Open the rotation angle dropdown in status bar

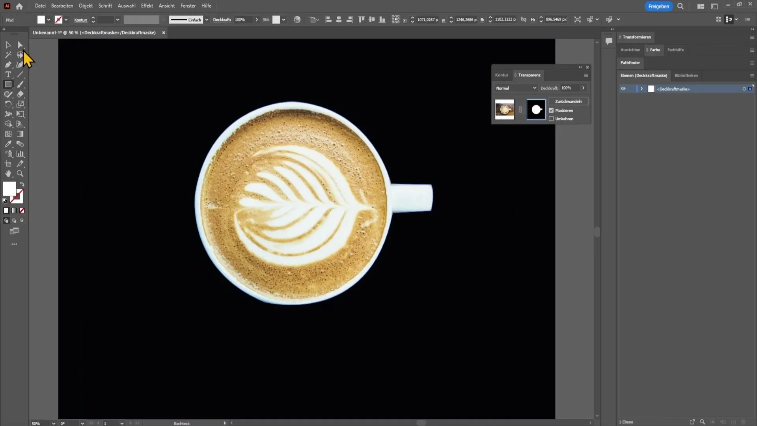click(x=82, y=423)
